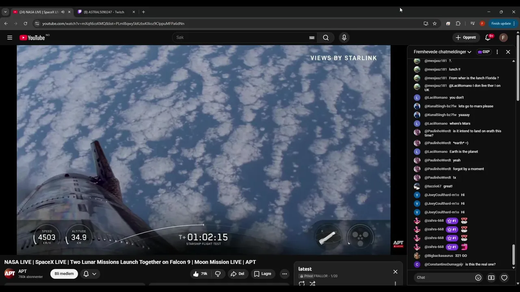Bookmark this page with star icon
This screenshot has height=292, width=520.
435,24
